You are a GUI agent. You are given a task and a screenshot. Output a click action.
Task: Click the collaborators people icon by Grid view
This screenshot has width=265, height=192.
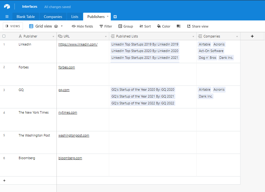click(56, 26)
